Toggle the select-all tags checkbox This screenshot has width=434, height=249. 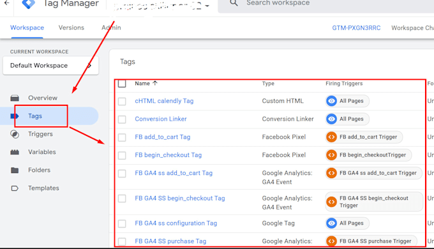point(122,84)
